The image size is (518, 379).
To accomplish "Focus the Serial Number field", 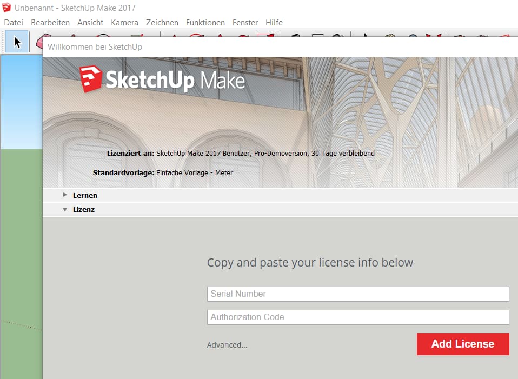I will (358, 294).
